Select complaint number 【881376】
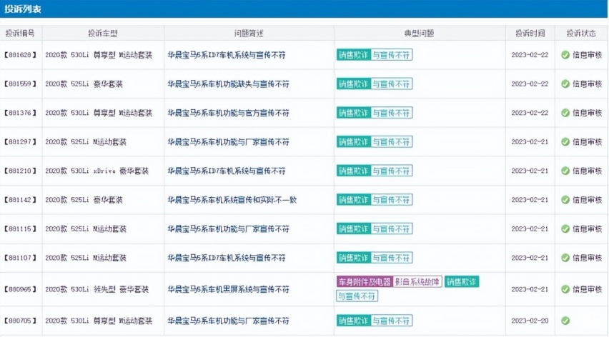Viewport: 609px width, 337px height. 20,113
